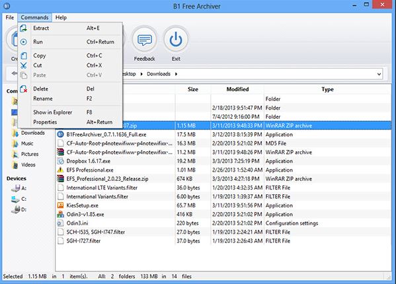Sort by the Modified column header
This screenshot has width=396, height=284.
pyautogui.click(x=237, y=89)
